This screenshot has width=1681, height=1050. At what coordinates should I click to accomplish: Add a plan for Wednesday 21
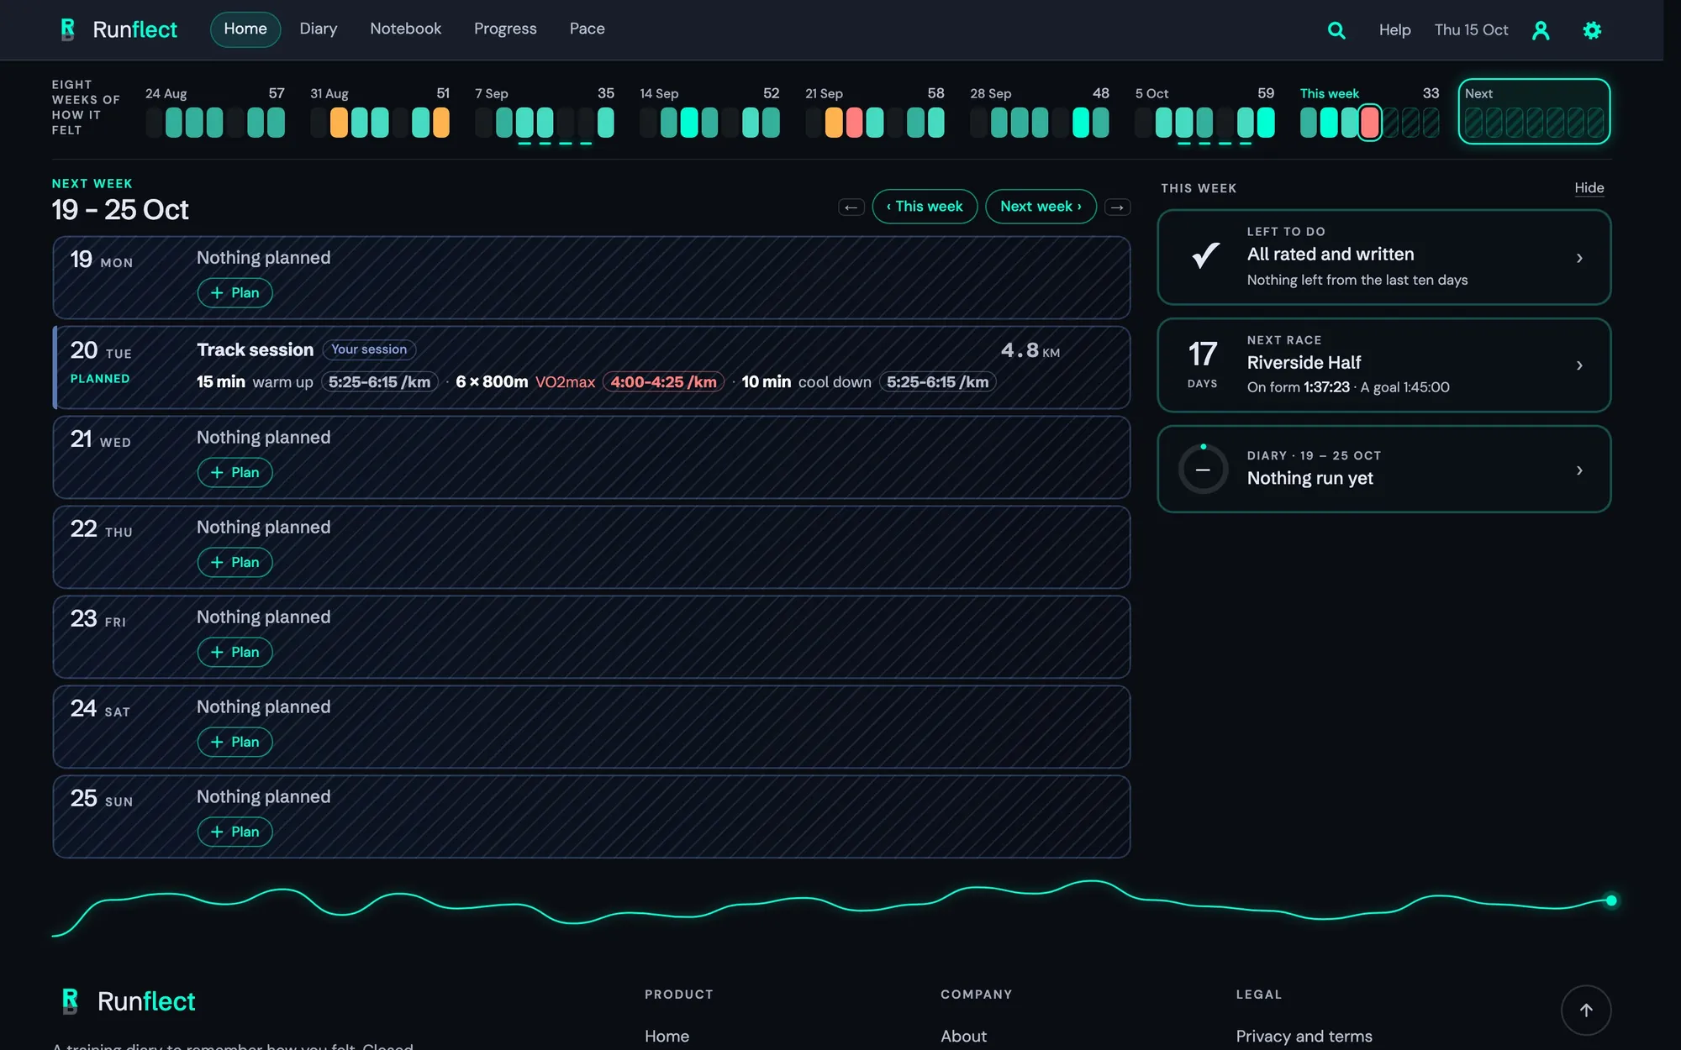234,472
